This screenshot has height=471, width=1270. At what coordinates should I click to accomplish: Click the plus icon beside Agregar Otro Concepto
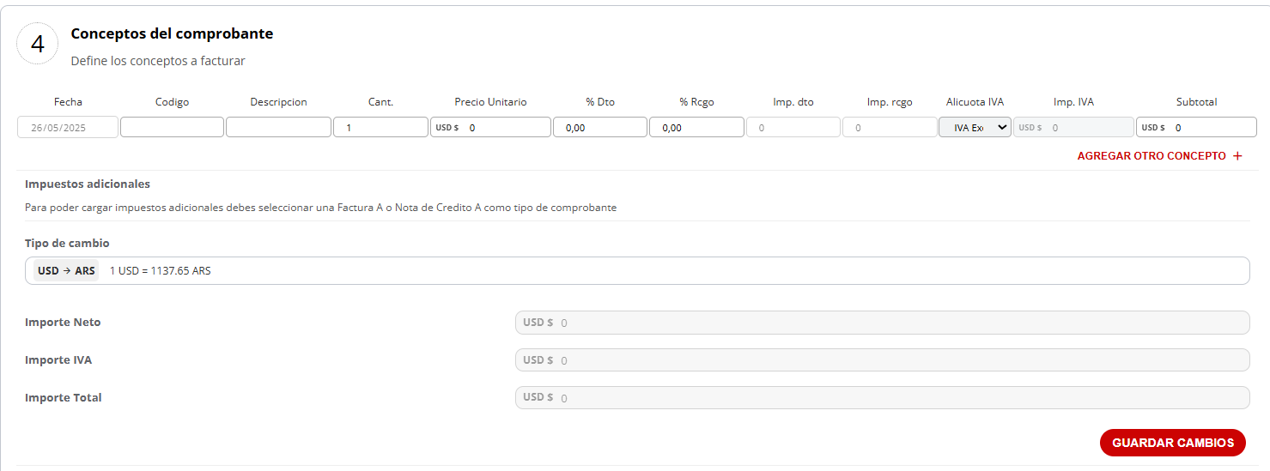1237,156
